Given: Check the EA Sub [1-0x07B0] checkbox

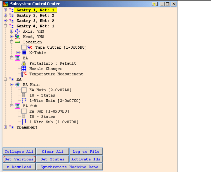Looking at the screenshot, I should point(24,111).
